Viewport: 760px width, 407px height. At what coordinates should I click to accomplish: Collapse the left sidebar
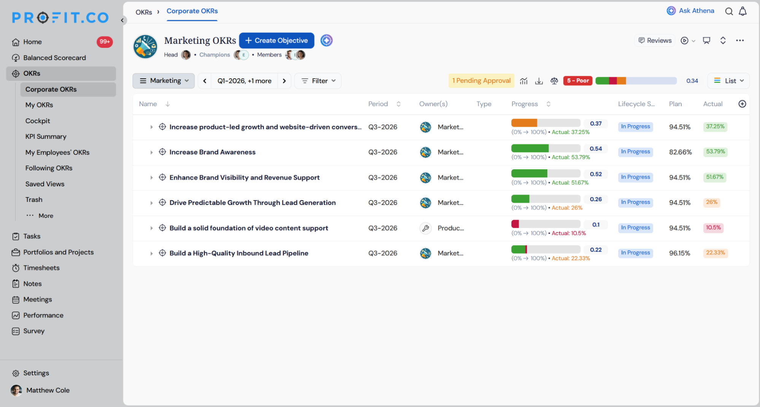pyautogui.click(x=122, y=20)
